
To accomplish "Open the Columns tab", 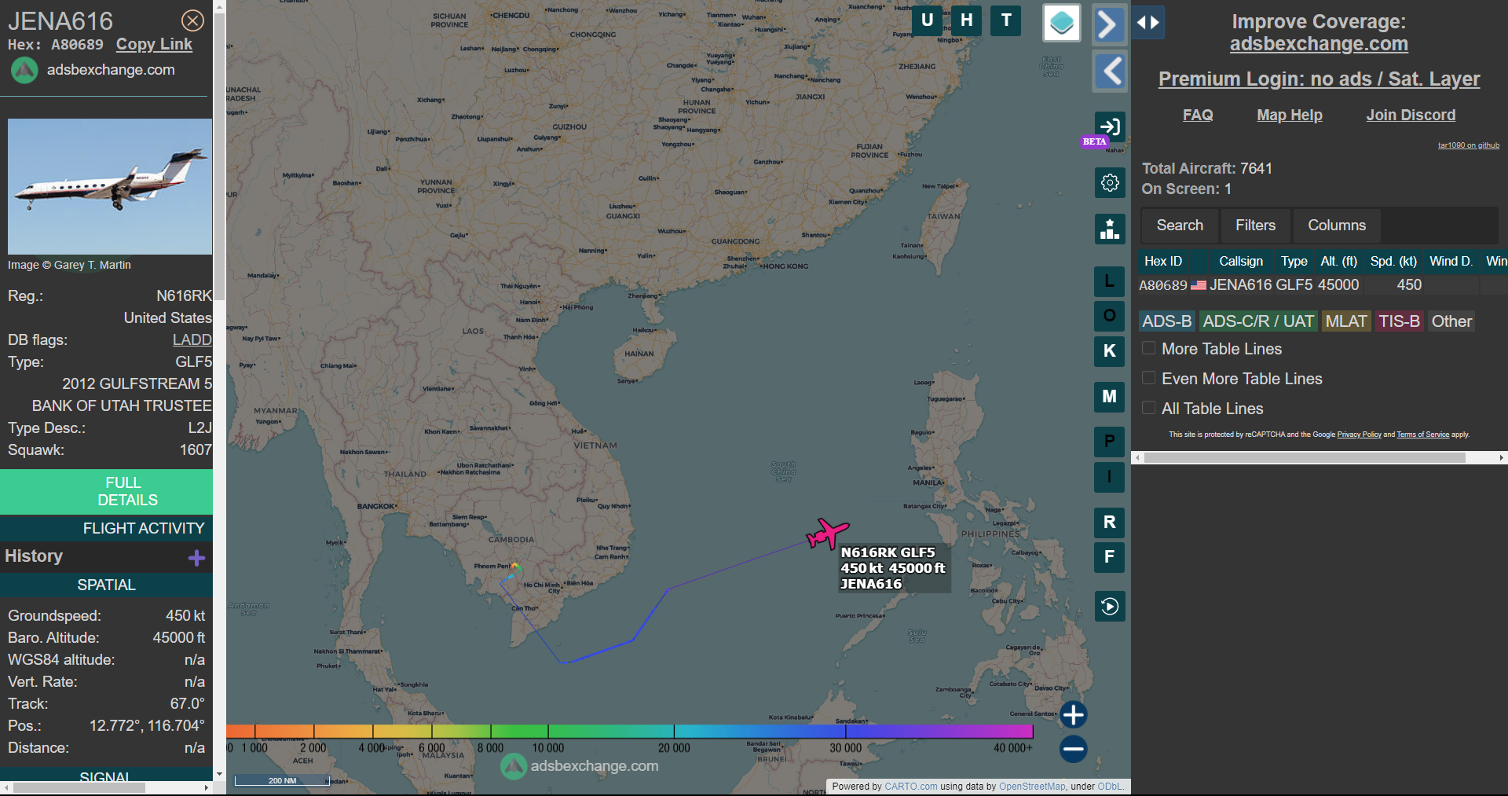I will click(1336, 226).
